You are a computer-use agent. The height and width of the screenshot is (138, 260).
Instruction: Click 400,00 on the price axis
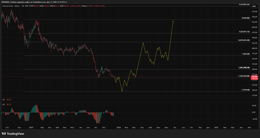click(254, 48)
